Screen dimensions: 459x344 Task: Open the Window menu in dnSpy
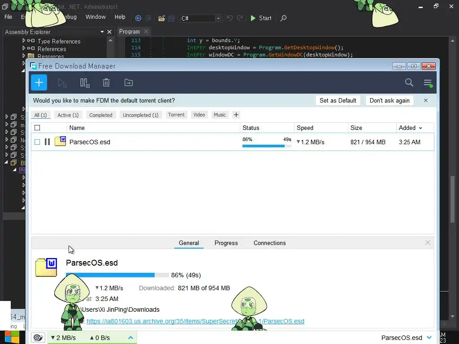click(95, 17)
